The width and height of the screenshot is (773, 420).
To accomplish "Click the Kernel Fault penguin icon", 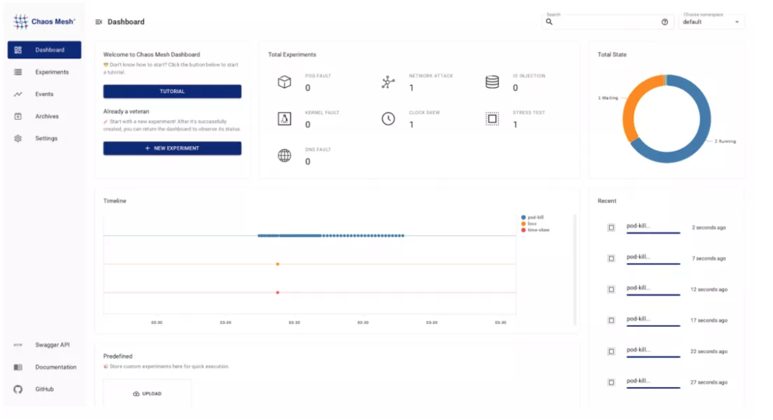I will [x=284, y=119].
